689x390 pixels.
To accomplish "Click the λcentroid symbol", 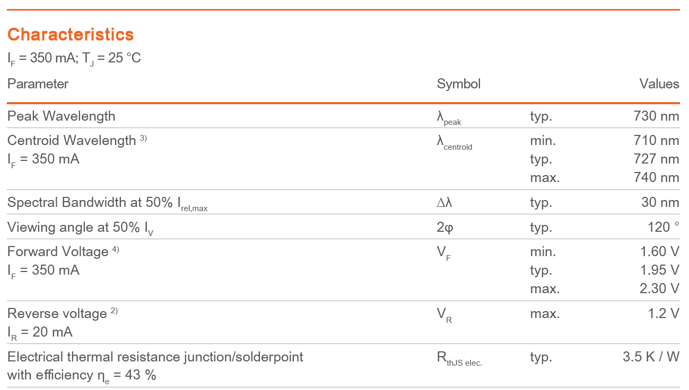I will point(455,142).
